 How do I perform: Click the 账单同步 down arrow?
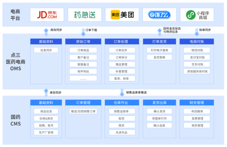coord(197,32)
